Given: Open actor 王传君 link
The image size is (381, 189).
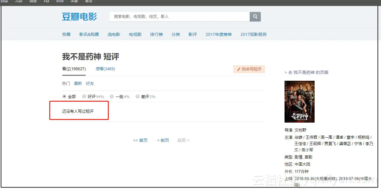Looking at the screenshot, I should click(311, 137).
